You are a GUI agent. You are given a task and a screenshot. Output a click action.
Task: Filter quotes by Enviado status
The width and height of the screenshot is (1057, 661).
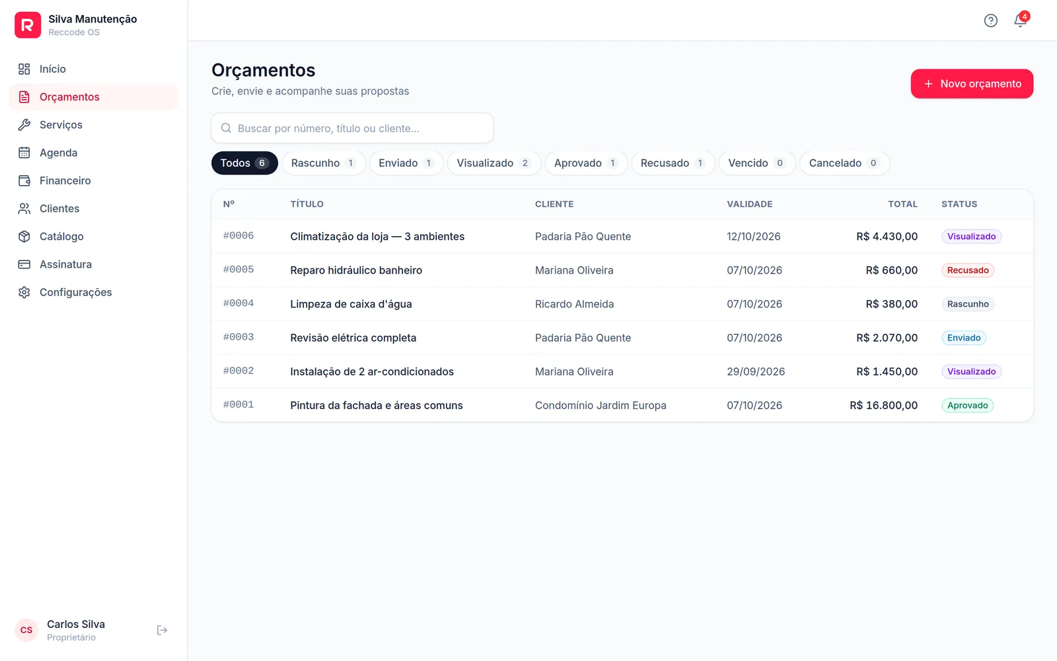click(x=406, y=163)
